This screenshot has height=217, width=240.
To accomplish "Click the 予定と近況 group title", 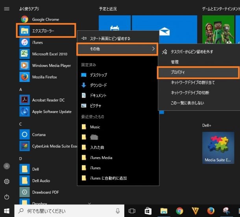I will pos(108,9).
